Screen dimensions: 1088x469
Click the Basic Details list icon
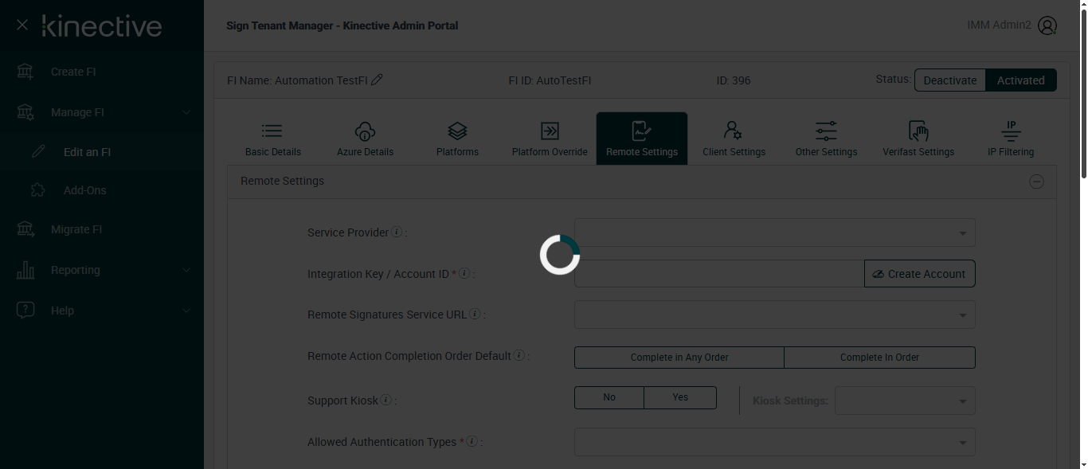click(272, 131)
